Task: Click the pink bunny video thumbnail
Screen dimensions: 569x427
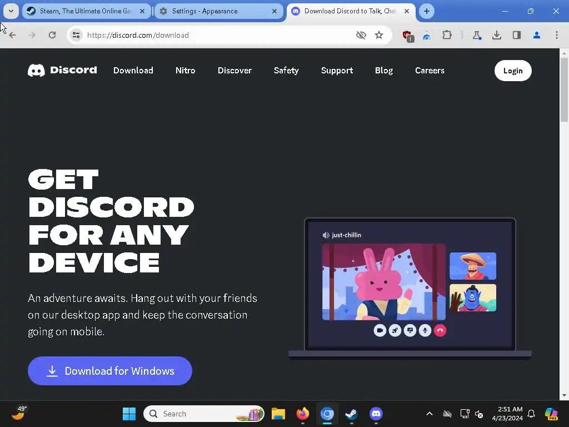Action: pos(383,282)
